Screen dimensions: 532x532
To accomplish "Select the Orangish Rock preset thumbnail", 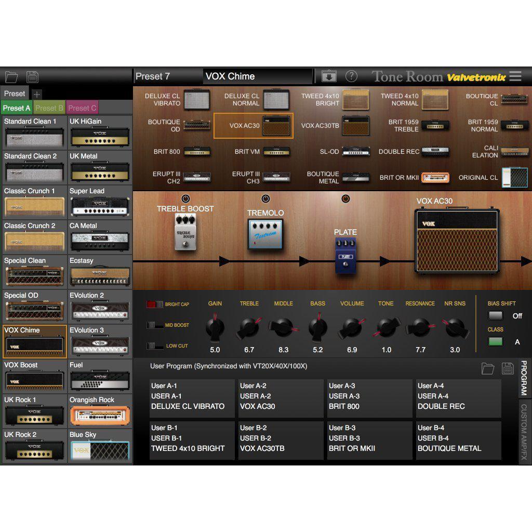I will click(100, 411).
